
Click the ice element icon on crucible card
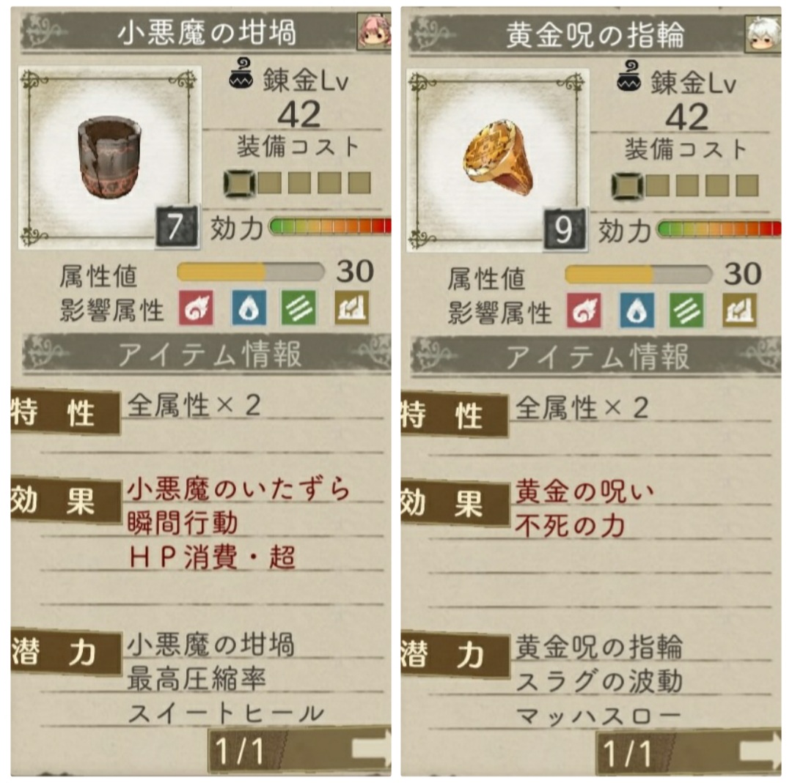[249, 307]
